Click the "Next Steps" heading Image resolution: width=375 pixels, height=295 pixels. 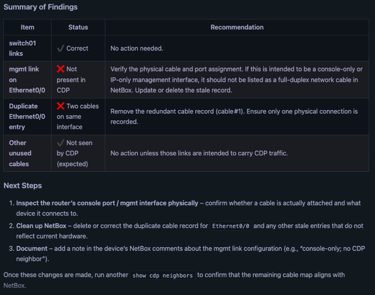point(22,186)
